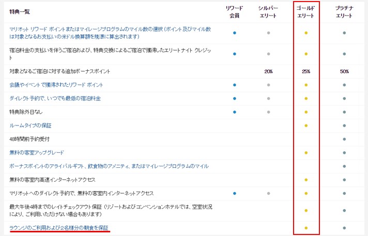Image resolution: width=368 pixels, height=236 pixels.
Task: Select the 無料の客室内高速インターネットアクセス row text
Action: coord(52,180)
